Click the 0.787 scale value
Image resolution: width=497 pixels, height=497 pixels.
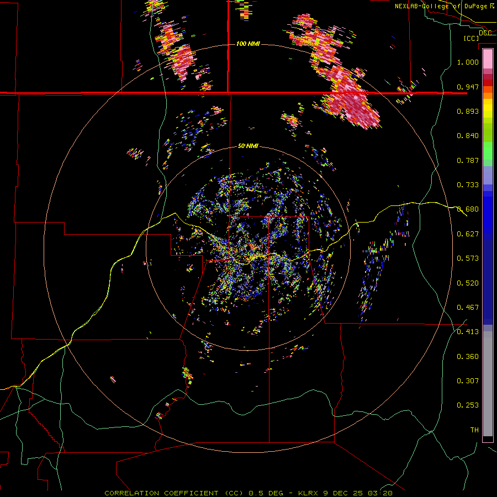[x=468, y=160]
